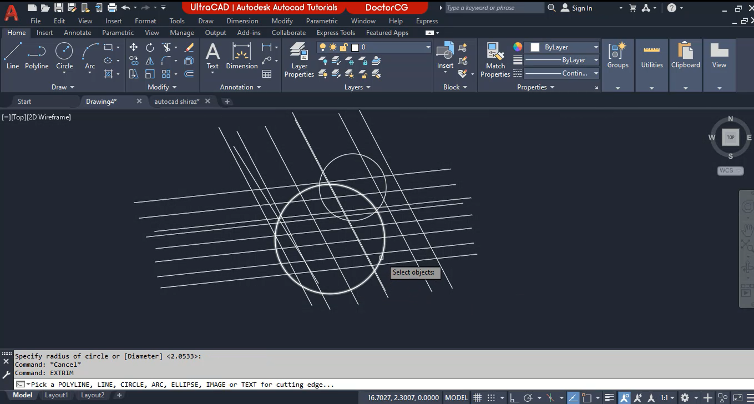The image size is (754, 404).
Task: Open the Clipboard panel button
Action: coord(686,65)
